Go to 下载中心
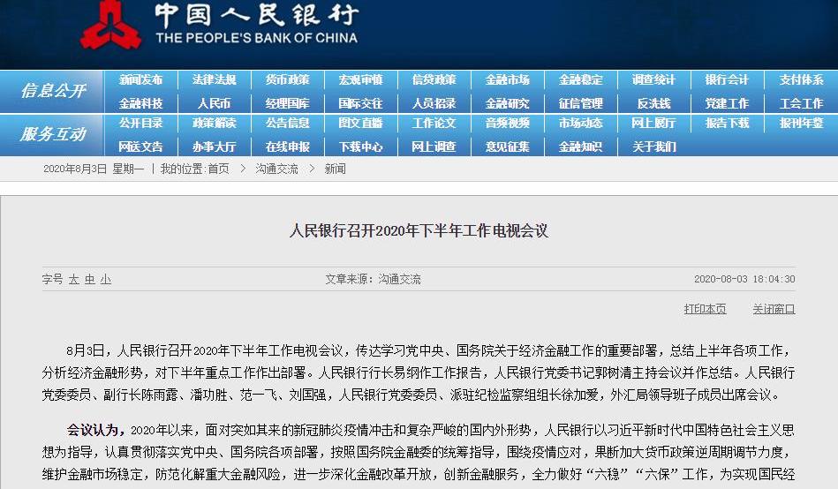 [x=360, y=147]
